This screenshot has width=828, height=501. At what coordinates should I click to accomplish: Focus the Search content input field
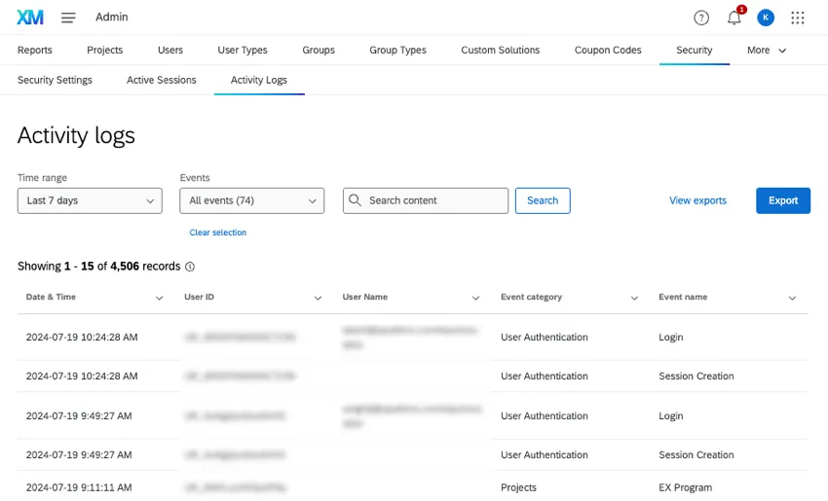(434, 200)
